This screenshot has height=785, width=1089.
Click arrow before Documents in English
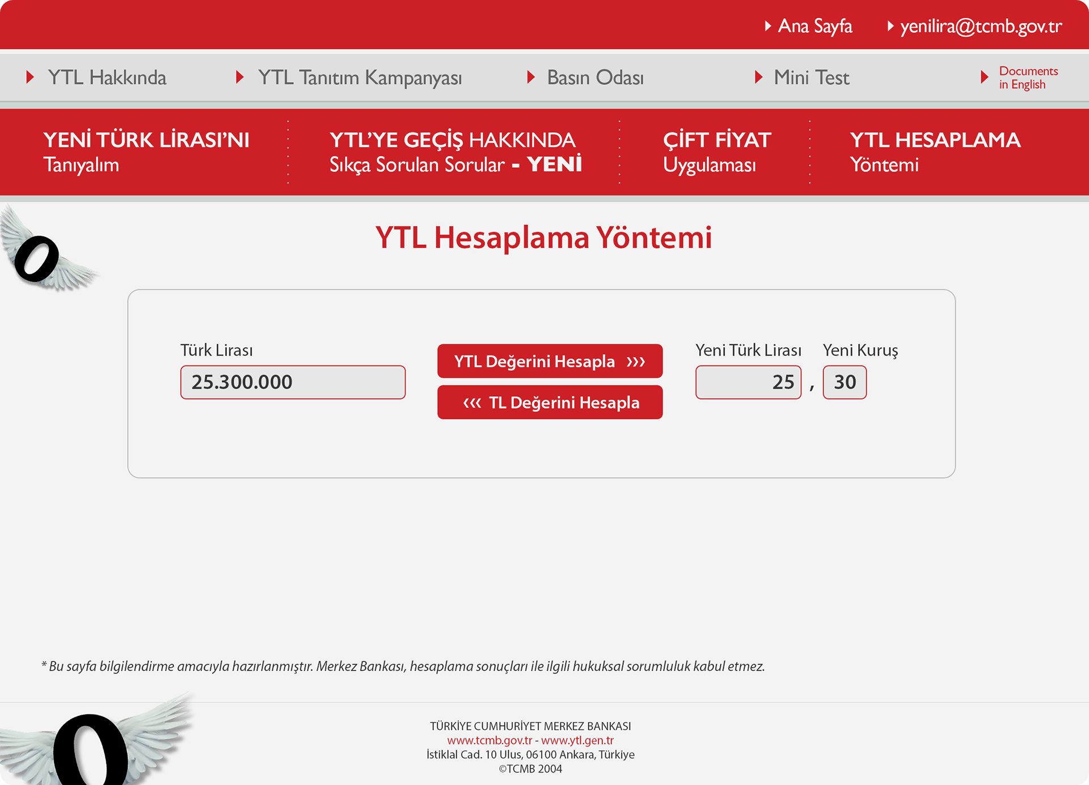(984, 77)
